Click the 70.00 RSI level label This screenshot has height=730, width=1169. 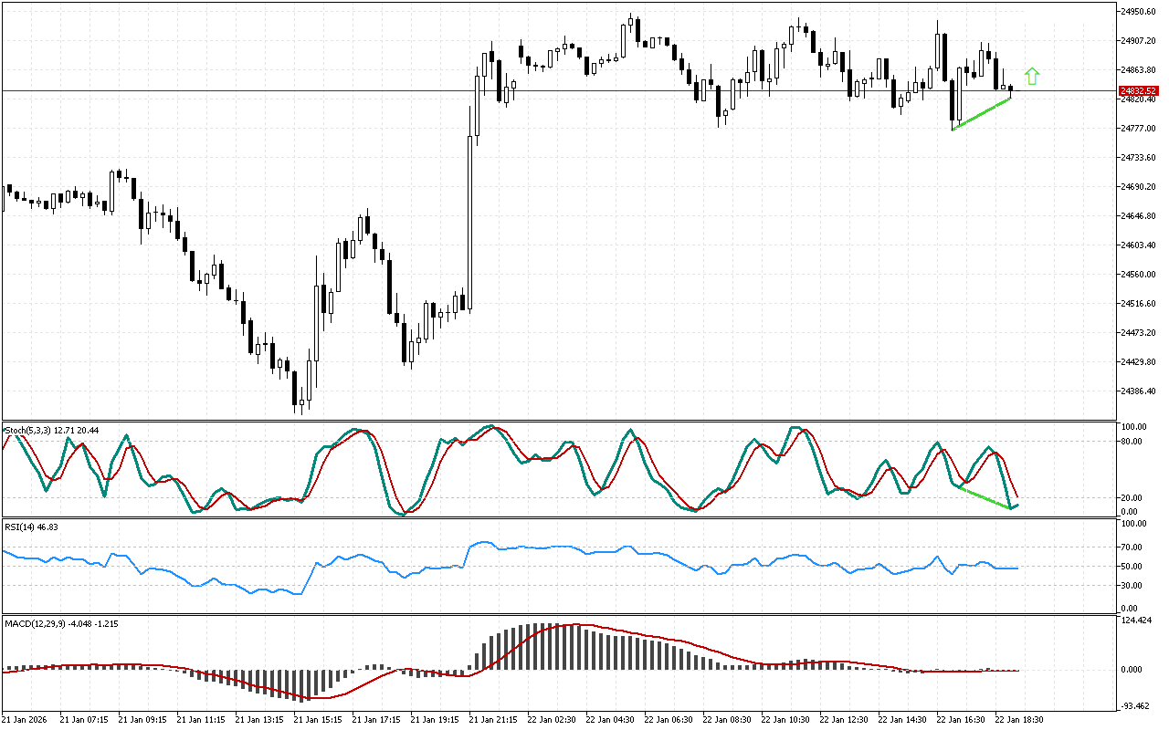pos(1132,547)
